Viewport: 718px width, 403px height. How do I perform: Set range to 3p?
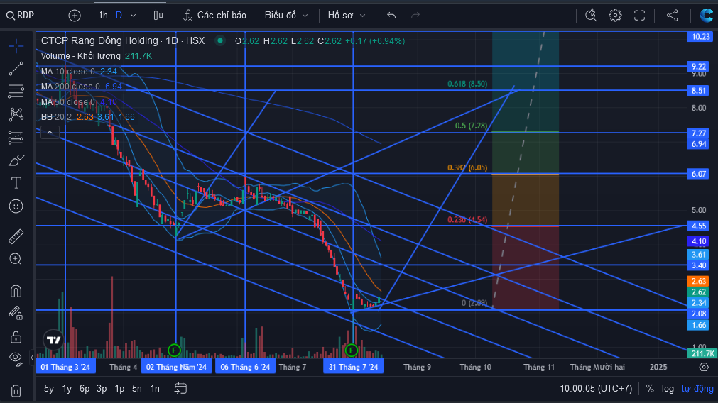click(102, 389)
